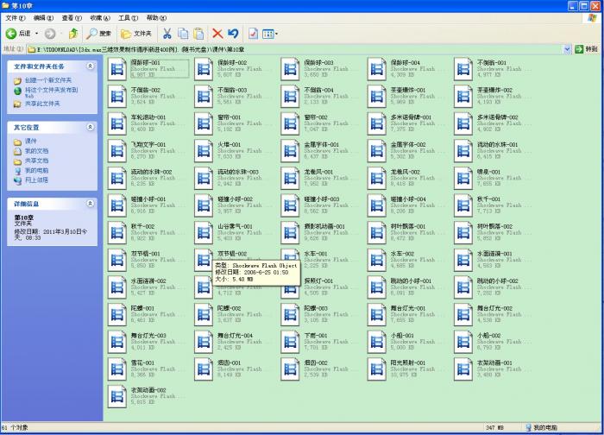Open 课件 folder in other places
Viewport: 604px width, 435px height.
31,142
